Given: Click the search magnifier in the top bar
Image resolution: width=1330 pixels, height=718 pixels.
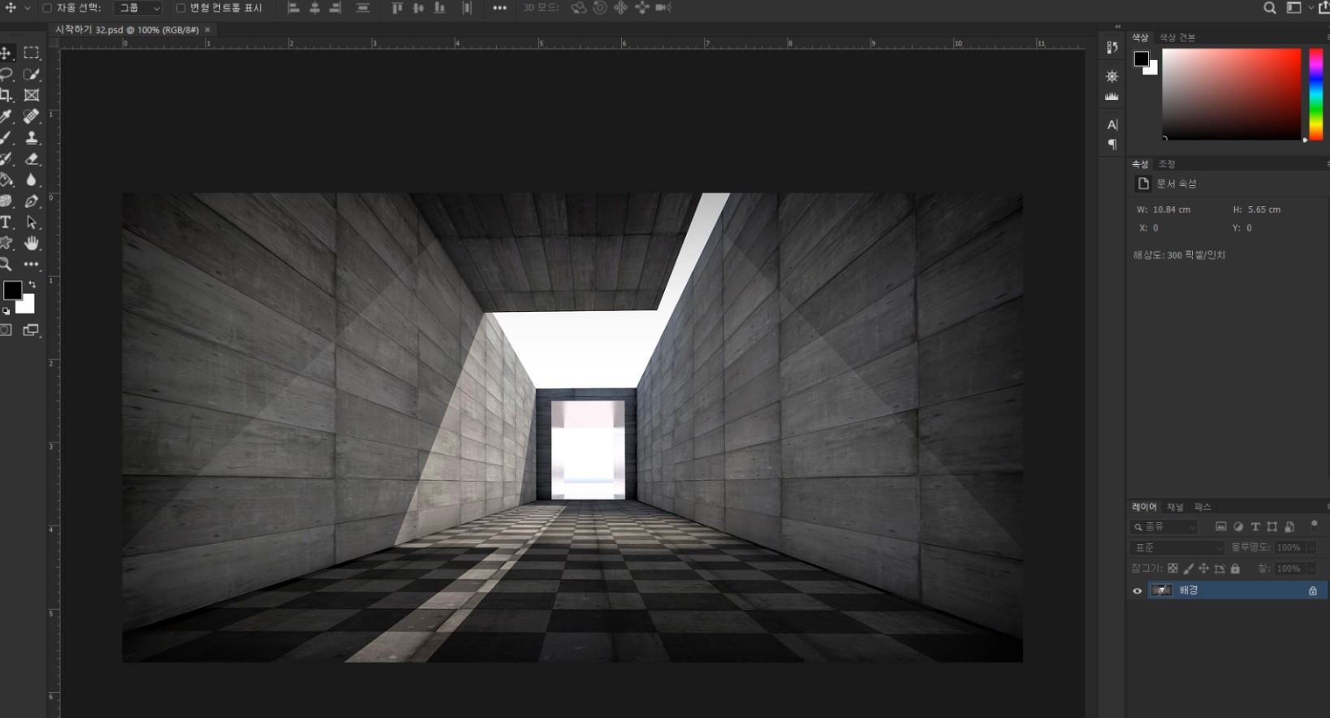Looking at the screenshot, I should (1270, 8).
